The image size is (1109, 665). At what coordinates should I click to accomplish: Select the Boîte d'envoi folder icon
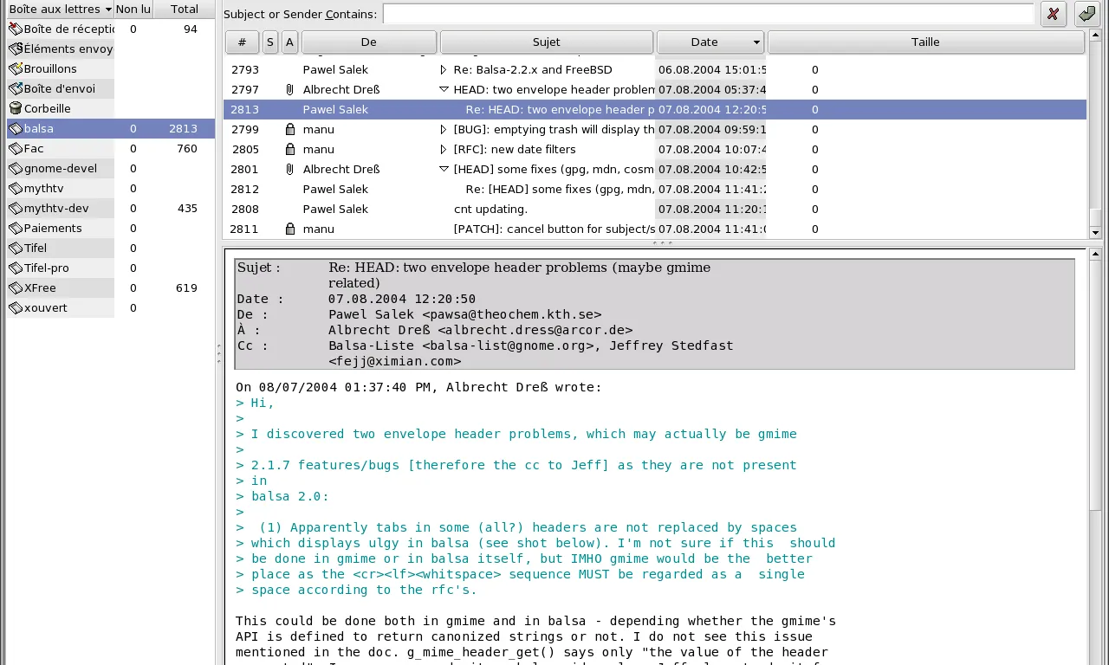[16, 88]
